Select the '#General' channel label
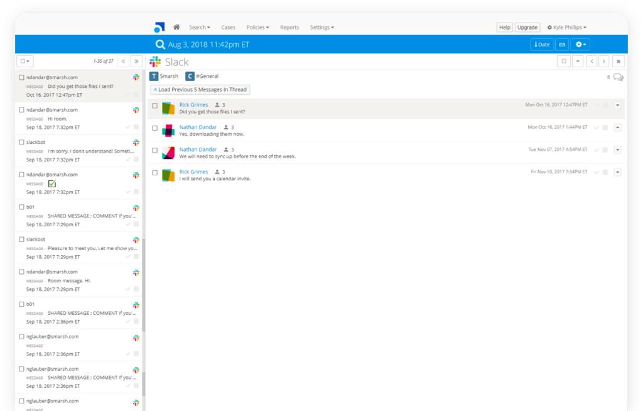 (207, 77)
